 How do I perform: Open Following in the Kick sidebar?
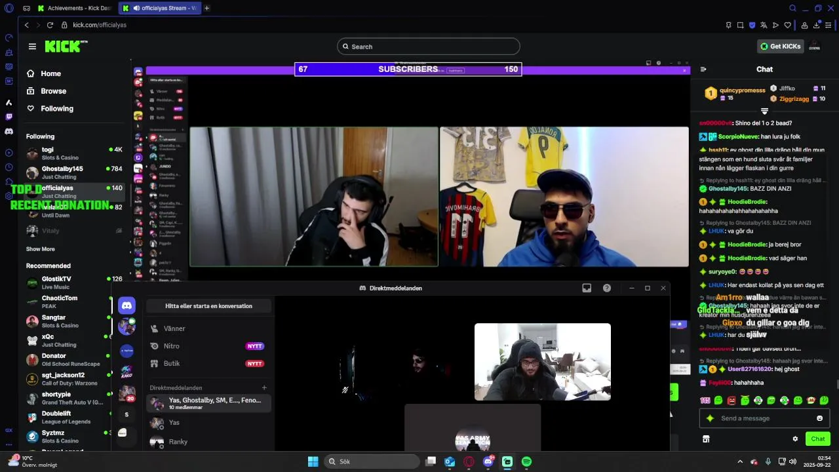74,109
